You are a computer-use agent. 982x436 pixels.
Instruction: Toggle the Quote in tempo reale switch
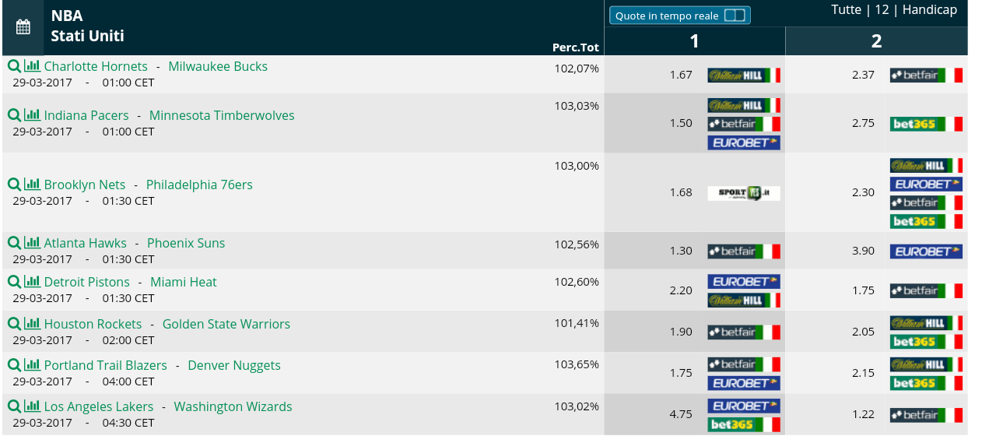pyautogui.click(x=735, y=16)
